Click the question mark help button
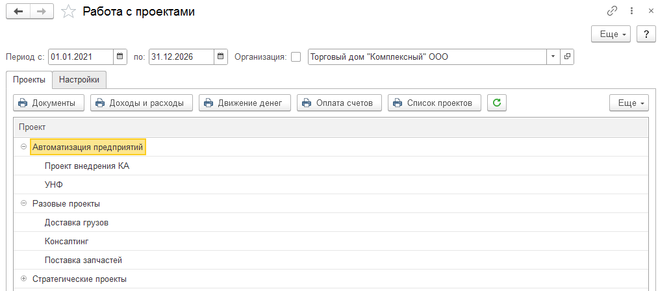Viewport: 658px width, 291px height. pos(646,34)
